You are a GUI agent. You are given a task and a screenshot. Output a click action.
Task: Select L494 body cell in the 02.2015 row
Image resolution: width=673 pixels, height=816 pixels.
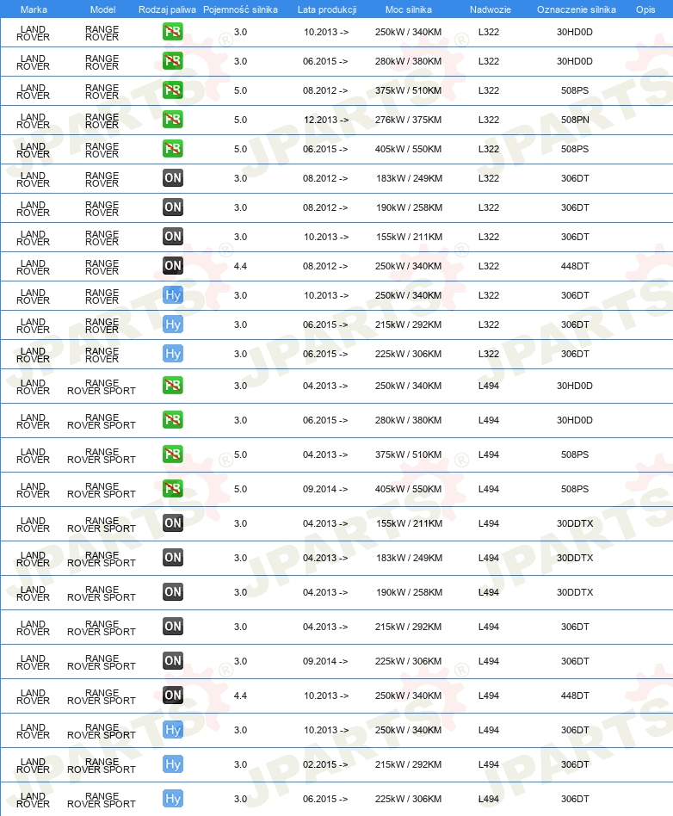[488, 764]
